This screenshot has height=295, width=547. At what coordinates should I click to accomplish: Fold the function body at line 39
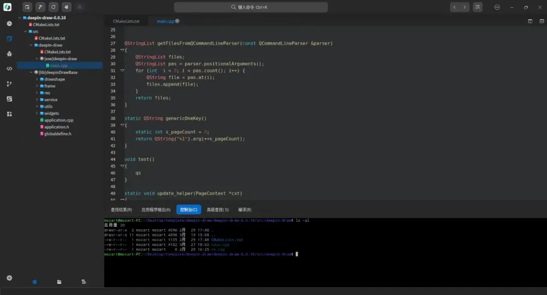(123, 125)
